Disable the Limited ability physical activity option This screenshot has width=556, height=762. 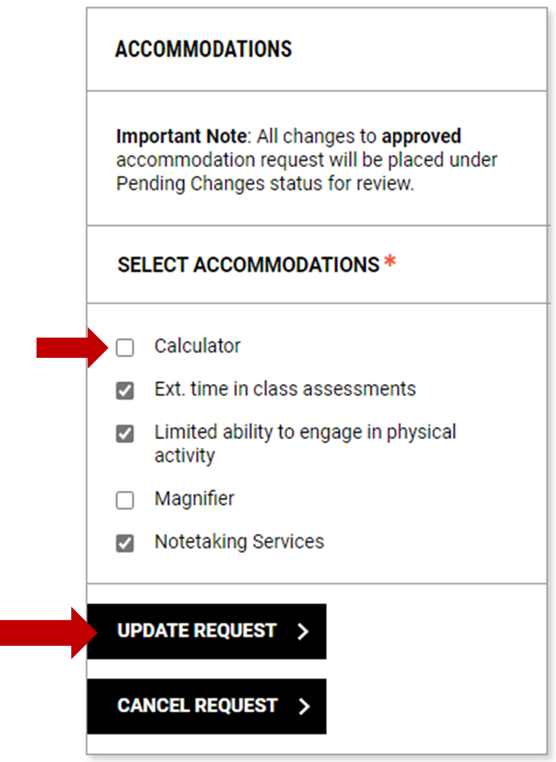124,431
